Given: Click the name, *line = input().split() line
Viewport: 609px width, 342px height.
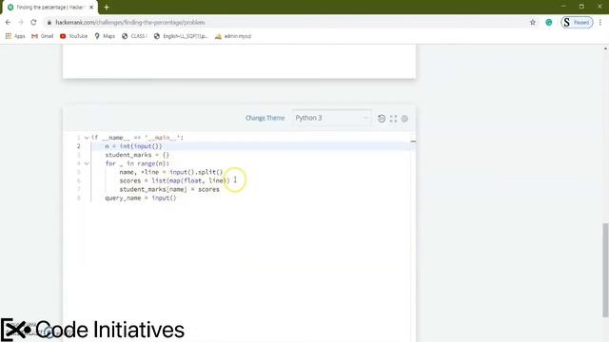Looking at the screenshot, I should (171, 172).
